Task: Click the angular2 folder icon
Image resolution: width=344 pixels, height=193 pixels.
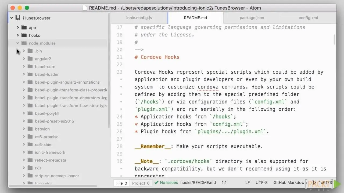Action: coord(30,58)
